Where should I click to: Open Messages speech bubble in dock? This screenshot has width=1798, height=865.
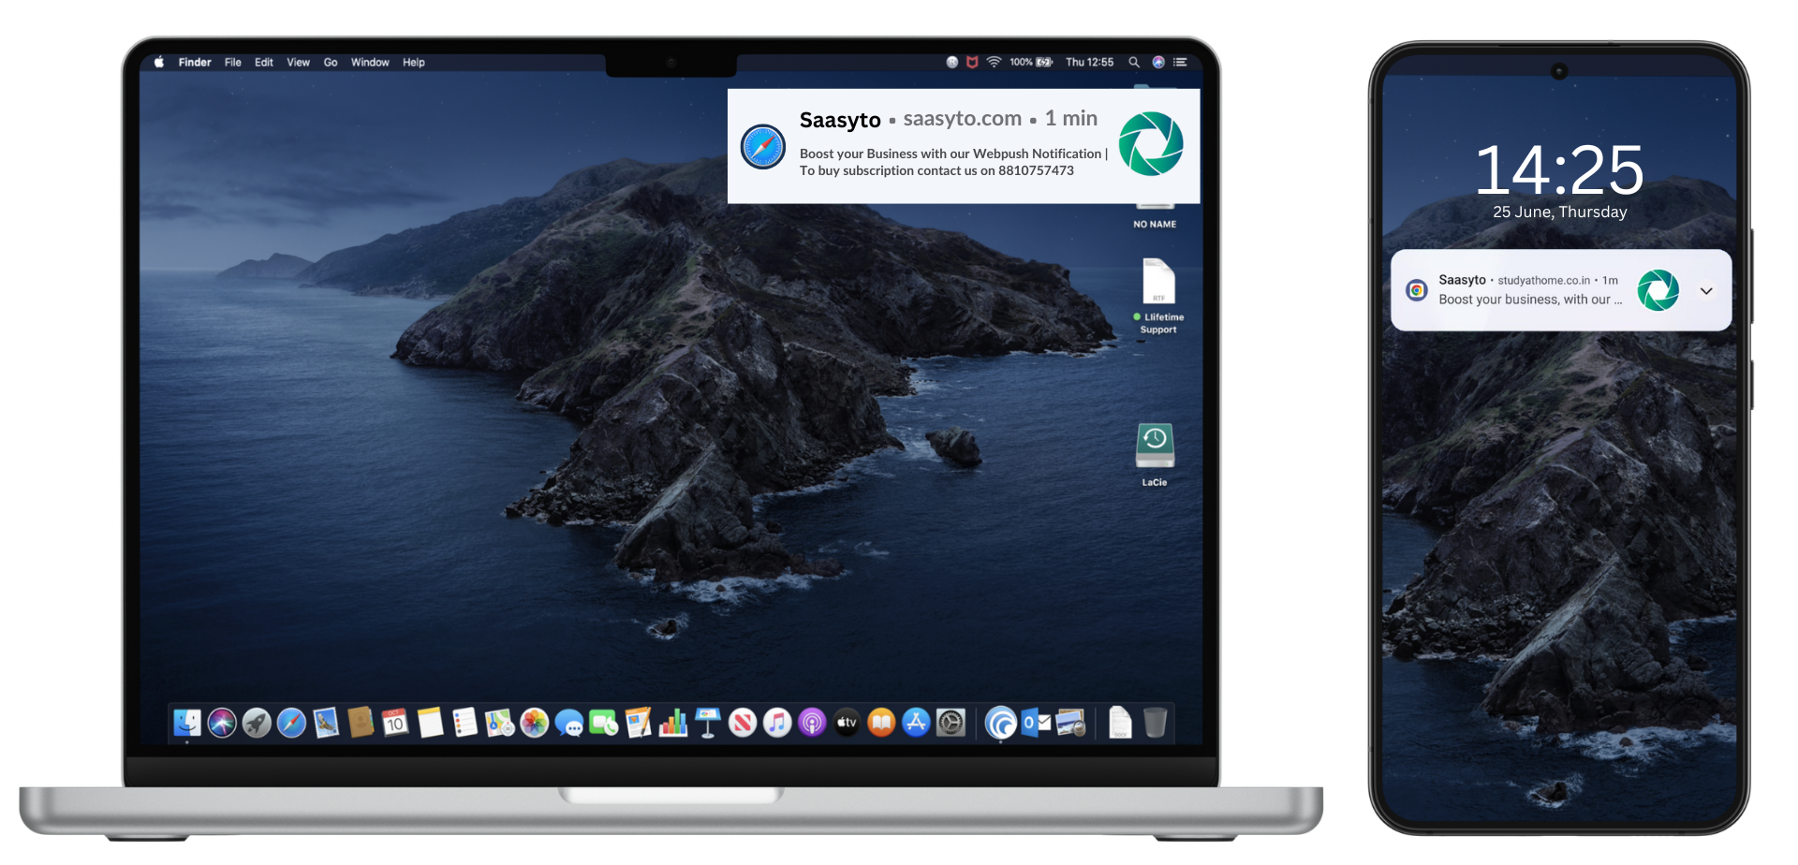(x=568, y=723)
